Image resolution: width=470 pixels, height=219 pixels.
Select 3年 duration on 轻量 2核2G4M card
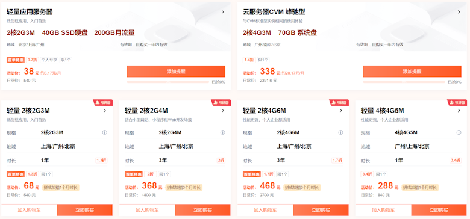click(163, 161)
